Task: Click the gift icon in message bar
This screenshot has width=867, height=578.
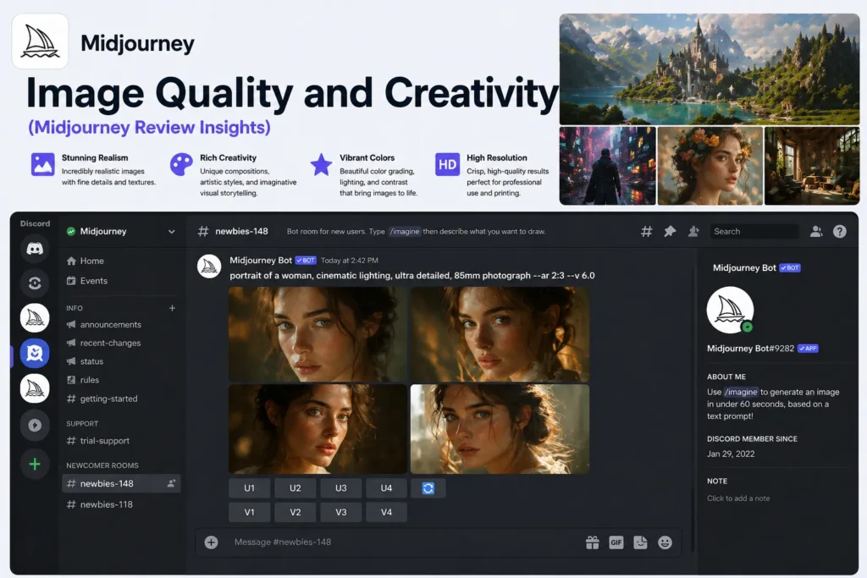Action: click(x=592, y=542)
